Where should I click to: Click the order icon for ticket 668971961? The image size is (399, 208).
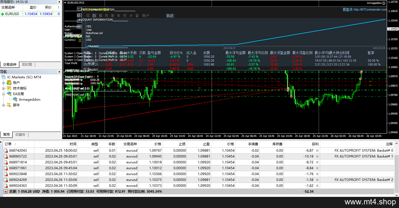click(6, 168)
